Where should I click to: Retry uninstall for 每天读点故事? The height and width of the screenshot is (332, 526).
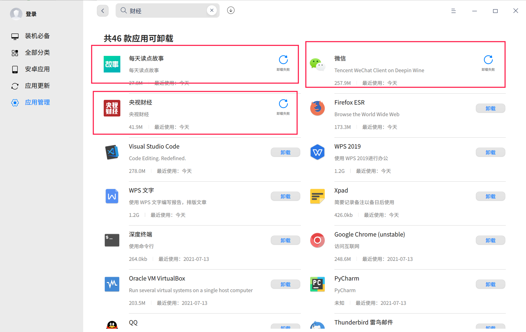[283, 60]
